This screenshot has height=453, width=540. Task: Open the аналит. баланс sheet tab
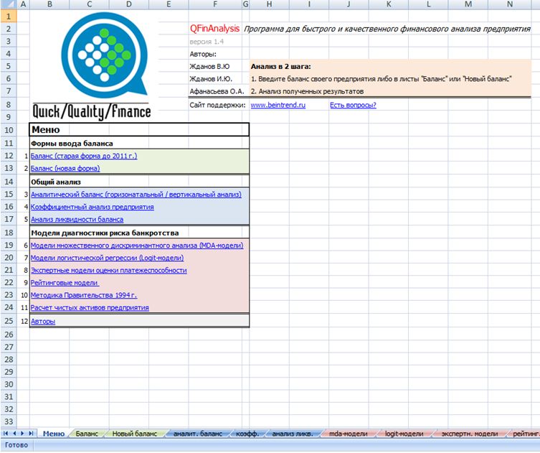pyautogui.click(x=198, y=434)
